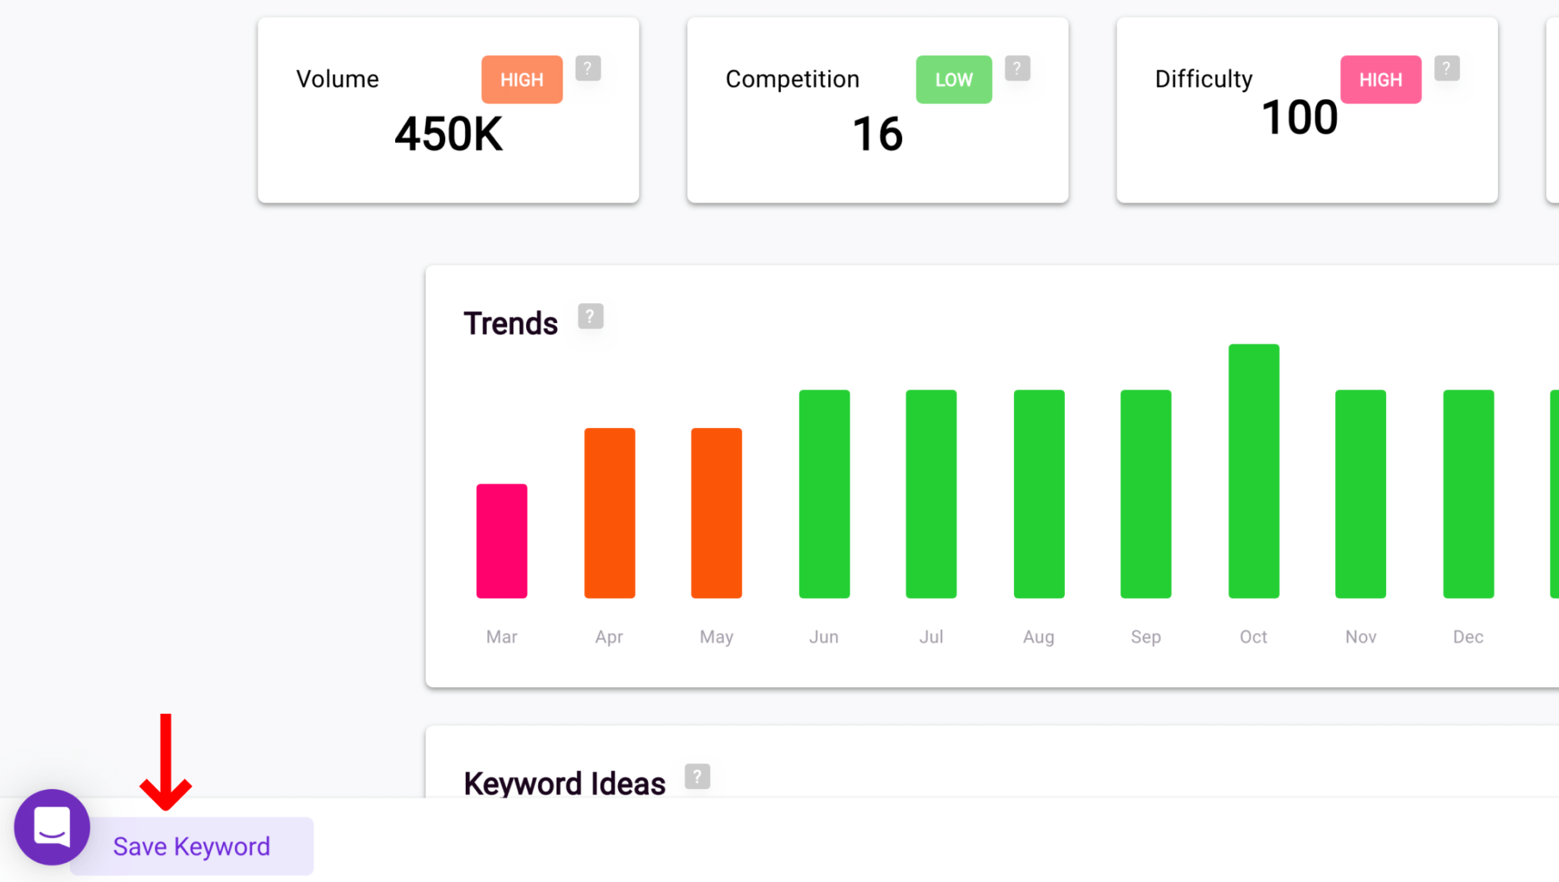Viewport: 1559px width, 882px height.
Task: Click the Competition question mark icon
Action: point(1018,69)
